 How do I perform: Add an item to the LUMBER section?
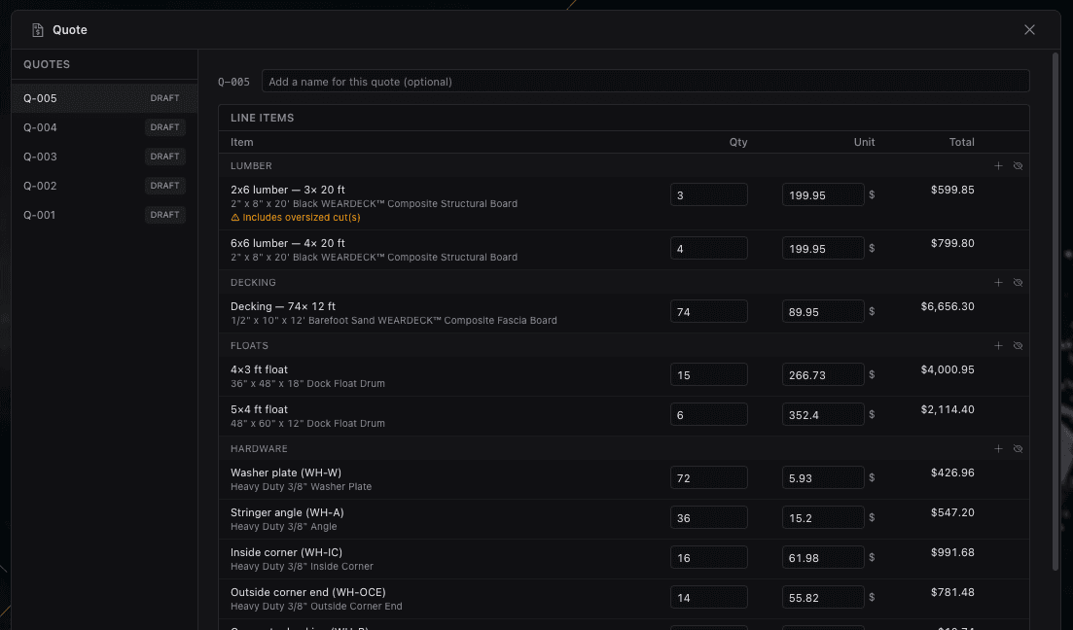point(998,166)
